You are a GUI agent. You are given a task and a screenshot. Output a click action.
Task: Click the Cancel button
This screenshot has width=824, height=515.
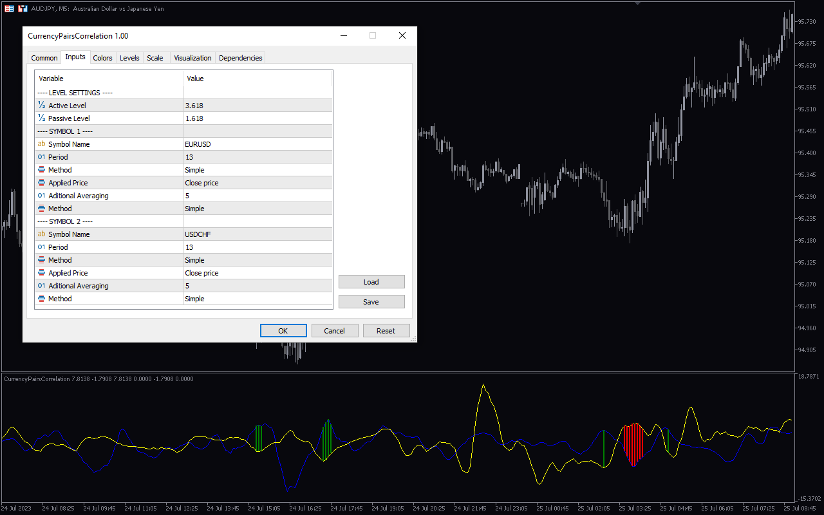tap(335, 331)
